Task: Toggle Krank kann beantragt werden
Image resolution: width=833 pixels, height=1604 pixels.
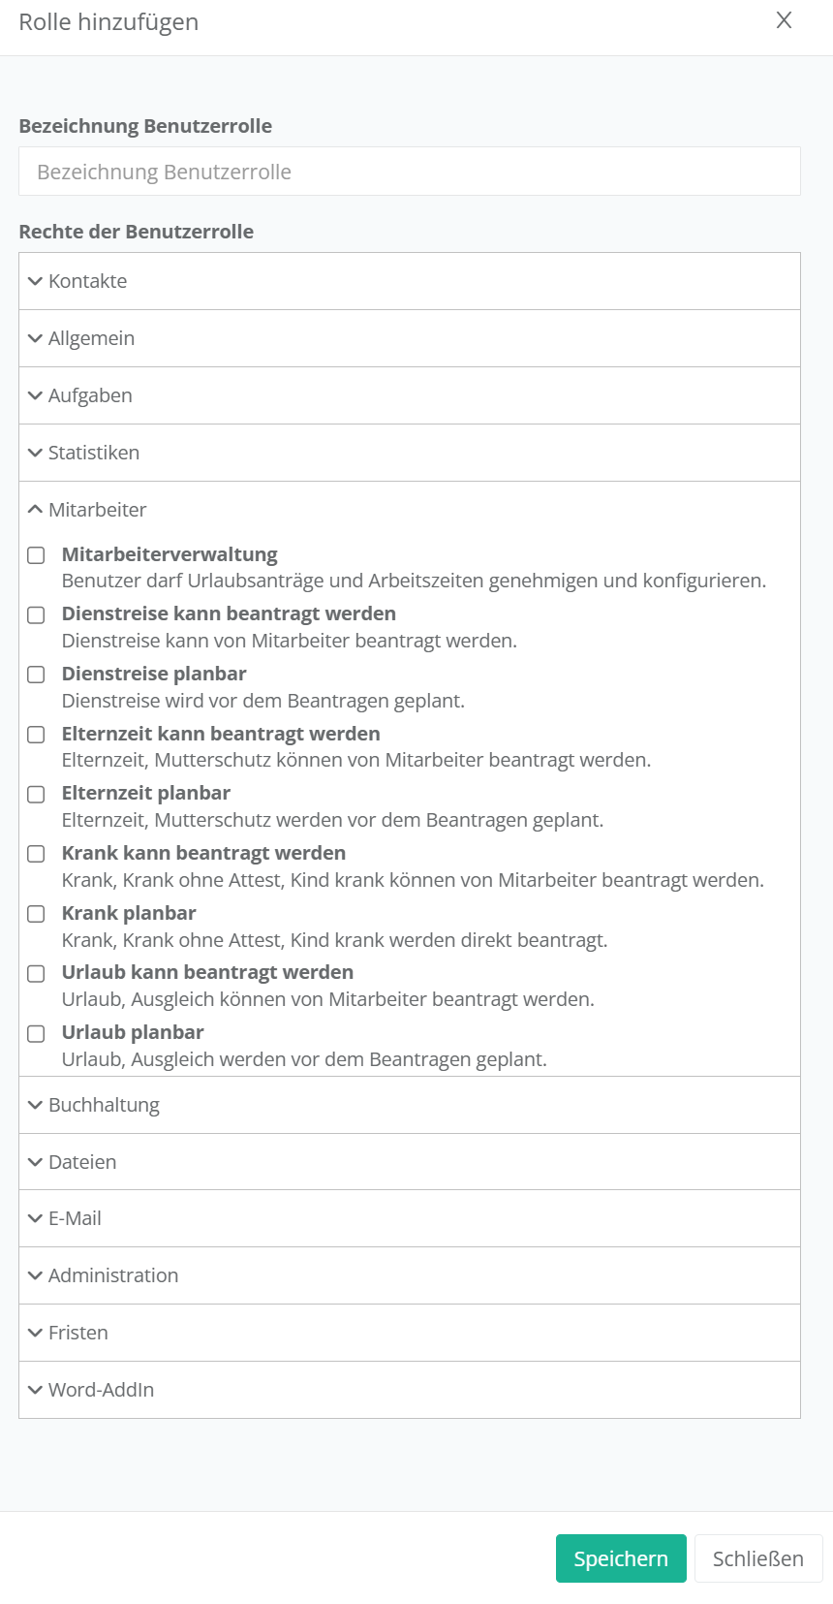Action: pos(36,854)
